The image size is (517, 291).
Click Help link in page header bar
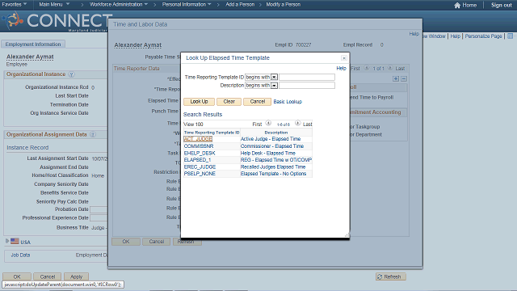(456, 36)
